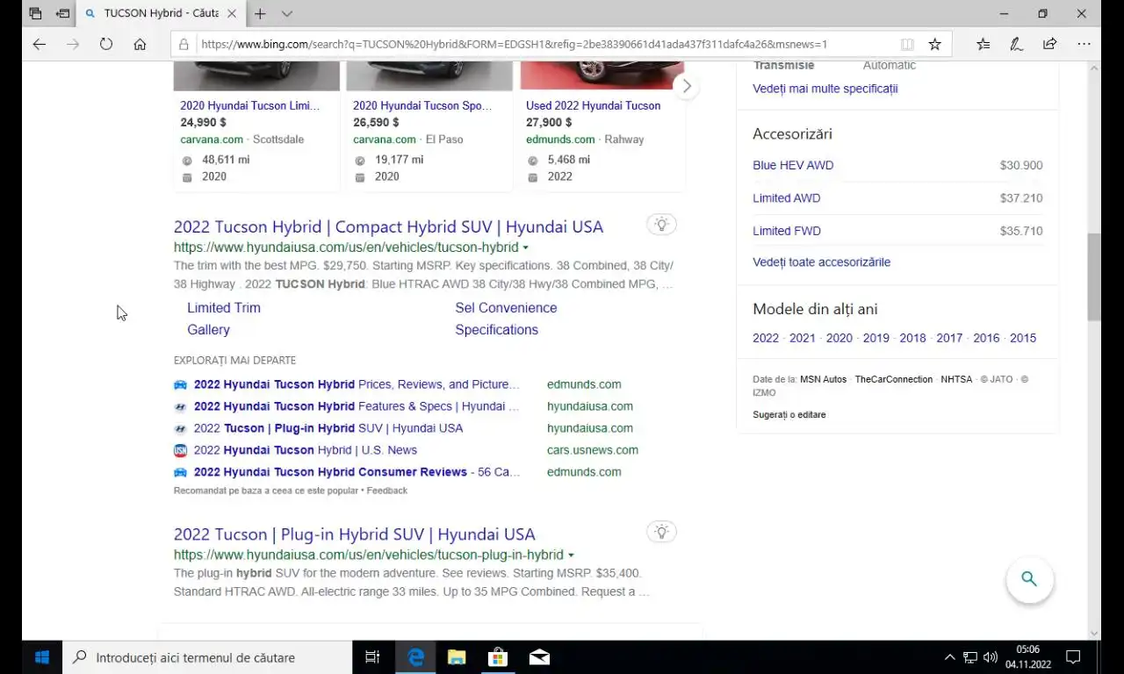Click the floating search button

tap(1029, 579)
